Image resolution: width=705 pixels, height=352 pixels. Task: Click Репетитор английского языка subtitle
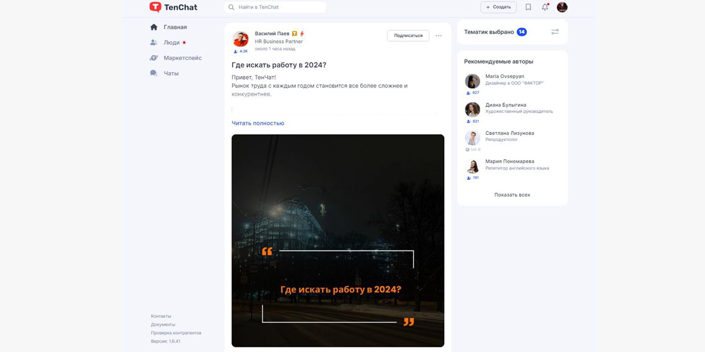click(517, 168)
